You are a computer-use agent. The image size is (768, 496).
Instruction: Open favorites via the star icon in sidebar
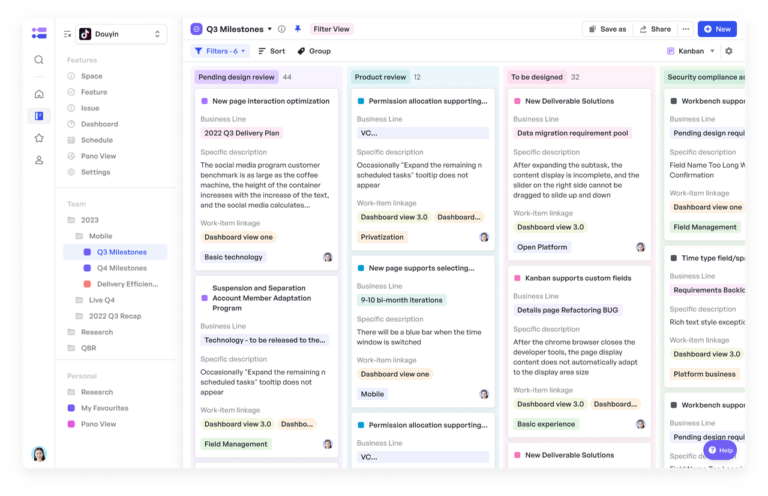pyautogui.click(x=38, y=138)
